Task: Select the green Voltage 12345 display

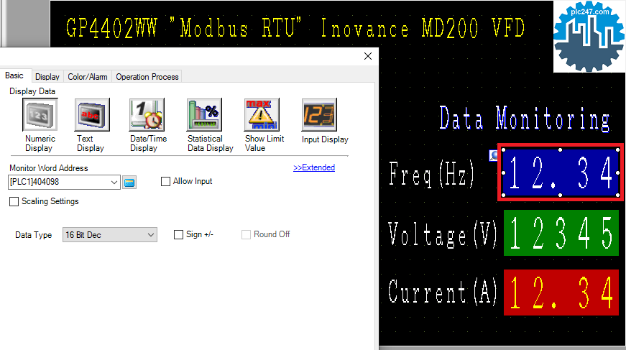Action: [561, 233]
